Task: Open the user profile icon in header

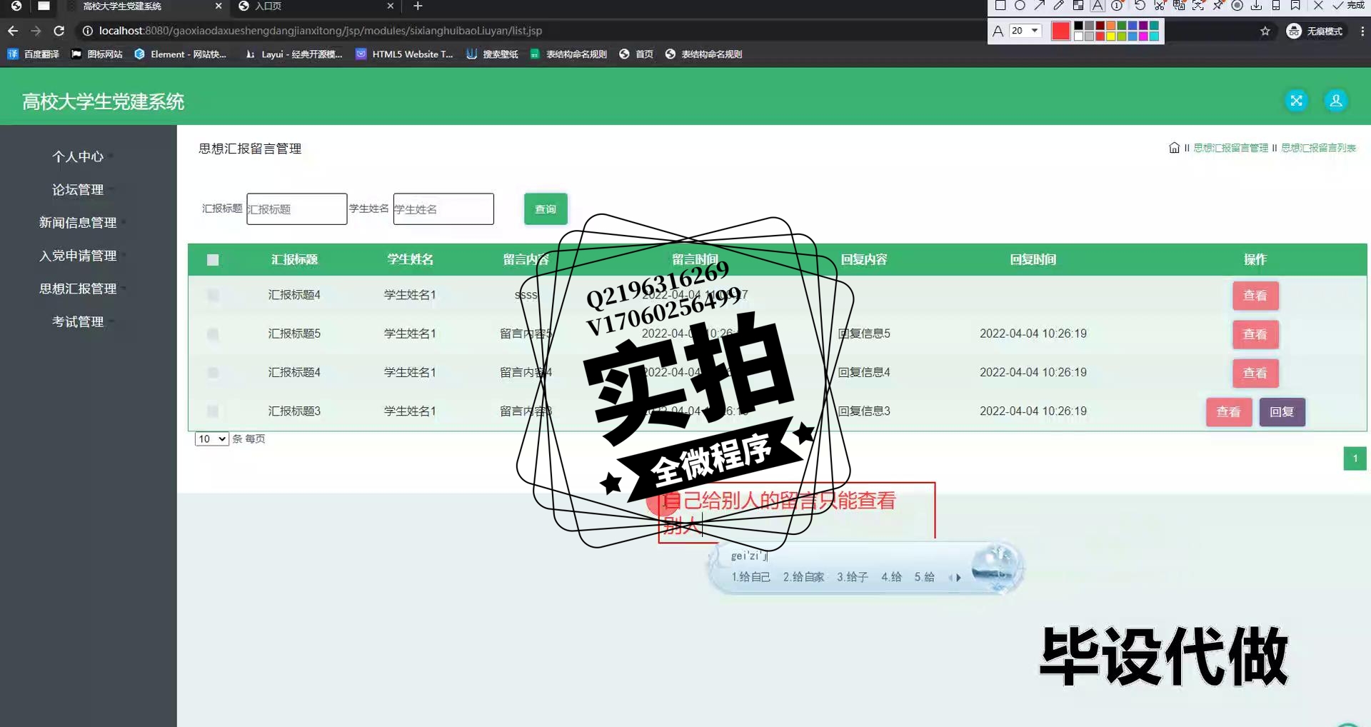Action: coord(1335,101)
